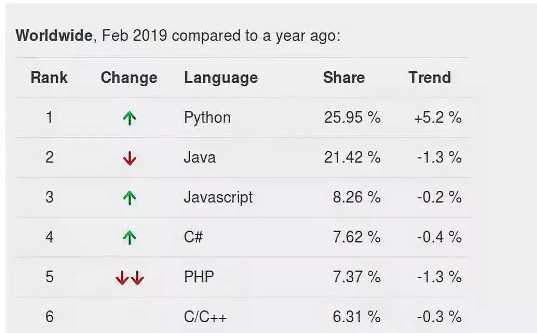Click the Python language name
537x333 pixels.
click(x=207, y=118)
